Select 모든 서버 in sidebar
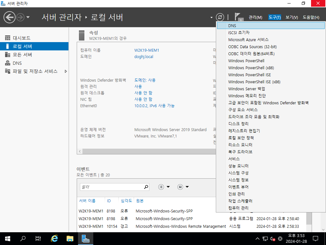The image size is (326, 245). [x=34, y=55]
